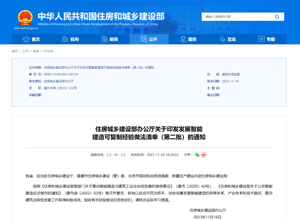Click index number 000013338/2023-00730
The height and width of the screenshot is (220, 300).
pyautogui.click(x=61, y=74)
